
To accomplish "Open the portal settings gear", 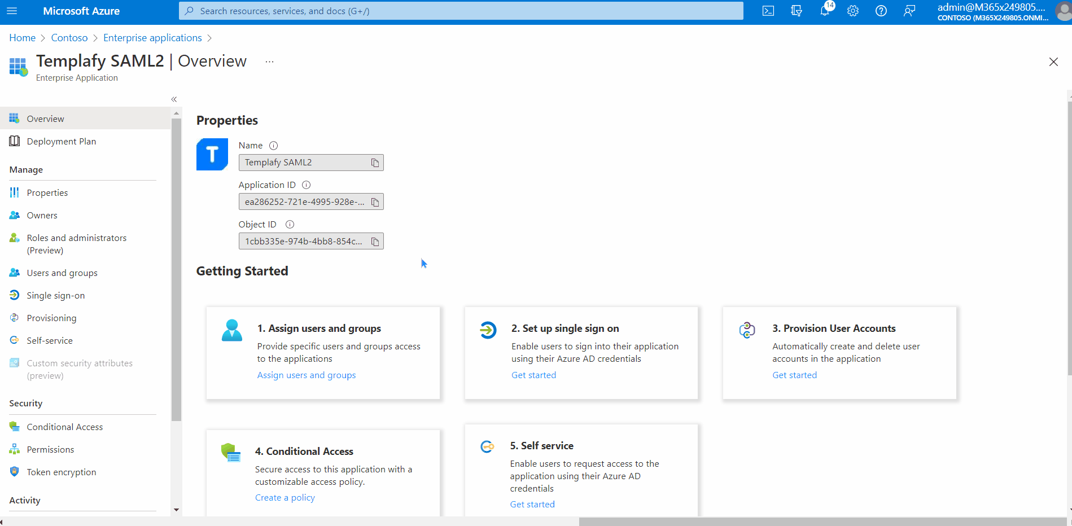I will tap(853, 10).
